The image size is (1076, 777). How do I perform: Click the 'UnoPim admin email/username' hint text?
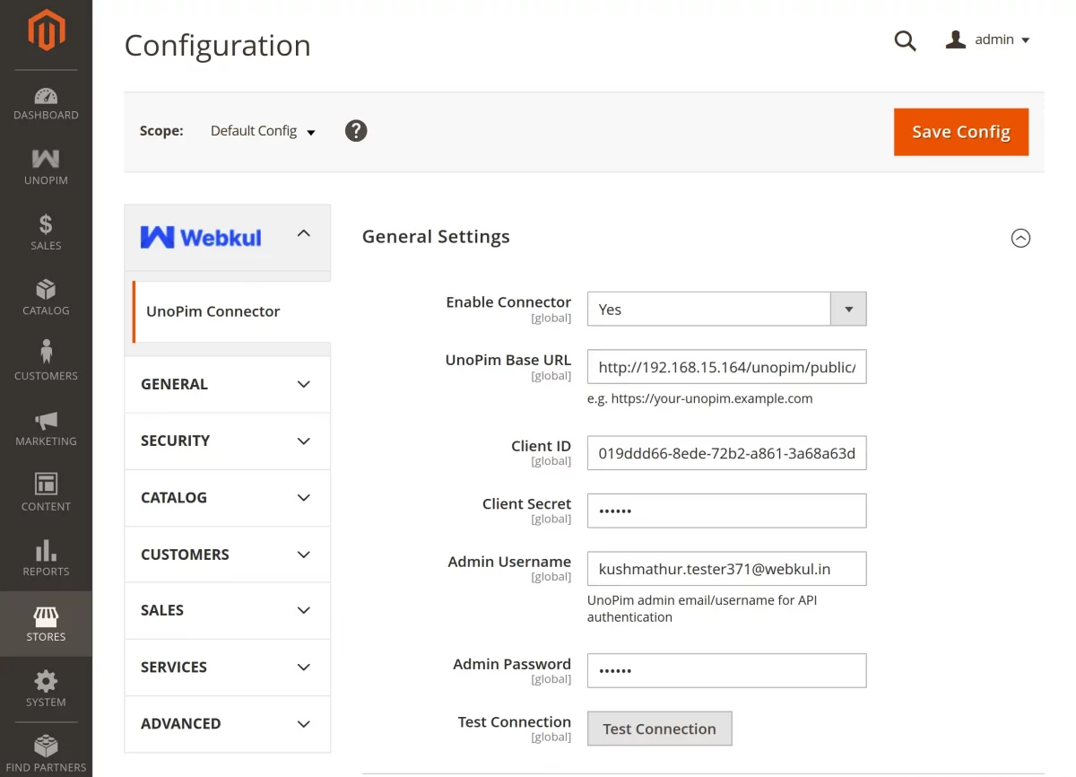click(702, 608)
